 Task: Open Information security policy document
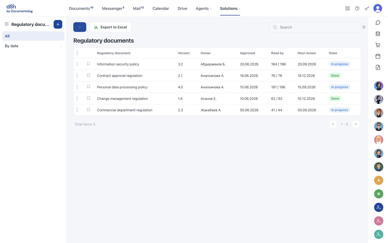pyautogui.click(x=118, y=64)
